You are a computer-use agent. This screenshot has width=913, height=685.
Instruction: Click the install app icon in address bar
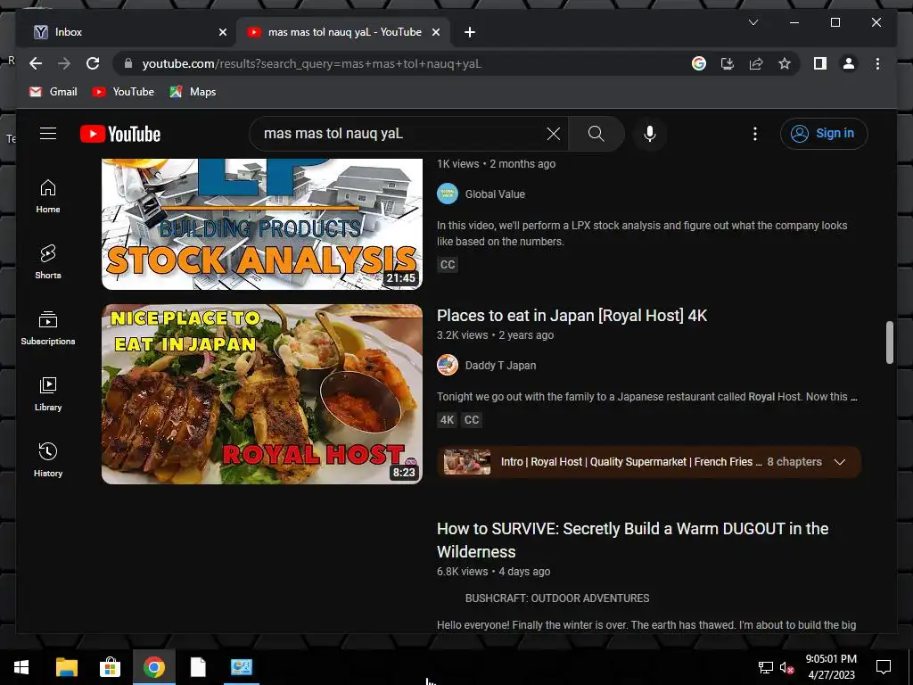pos(728,63)
